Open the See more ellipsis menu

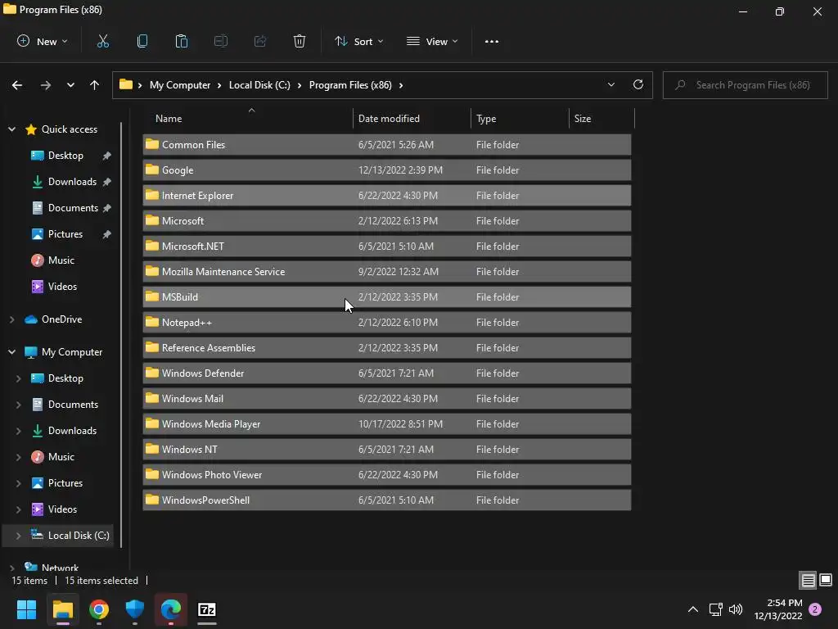[x=492, y=41]
